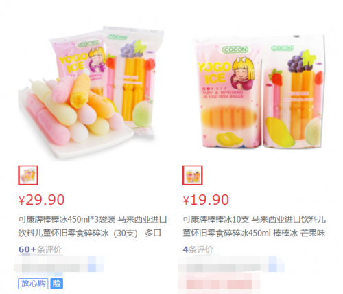
Task: Click the 放心购 badge
Action: click(33, 284)
